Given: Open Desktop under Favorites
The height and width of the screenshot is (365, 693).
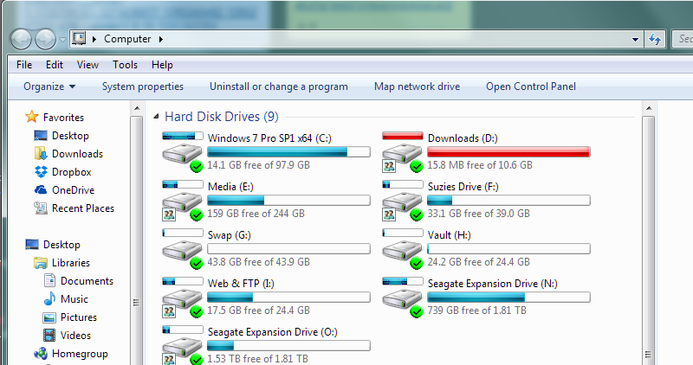Looking at the screenshot, I should click(70, 136).
